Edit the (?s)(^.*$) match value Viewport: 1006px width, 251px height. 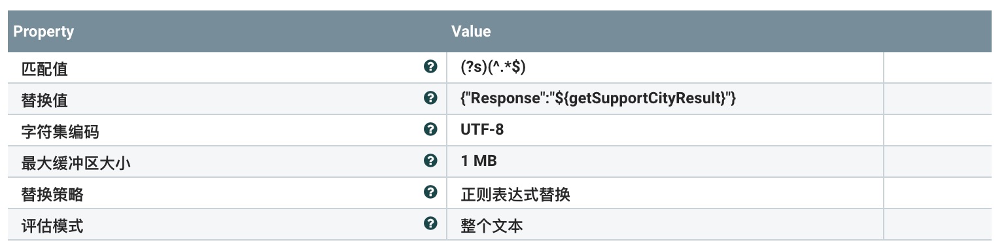665,67
